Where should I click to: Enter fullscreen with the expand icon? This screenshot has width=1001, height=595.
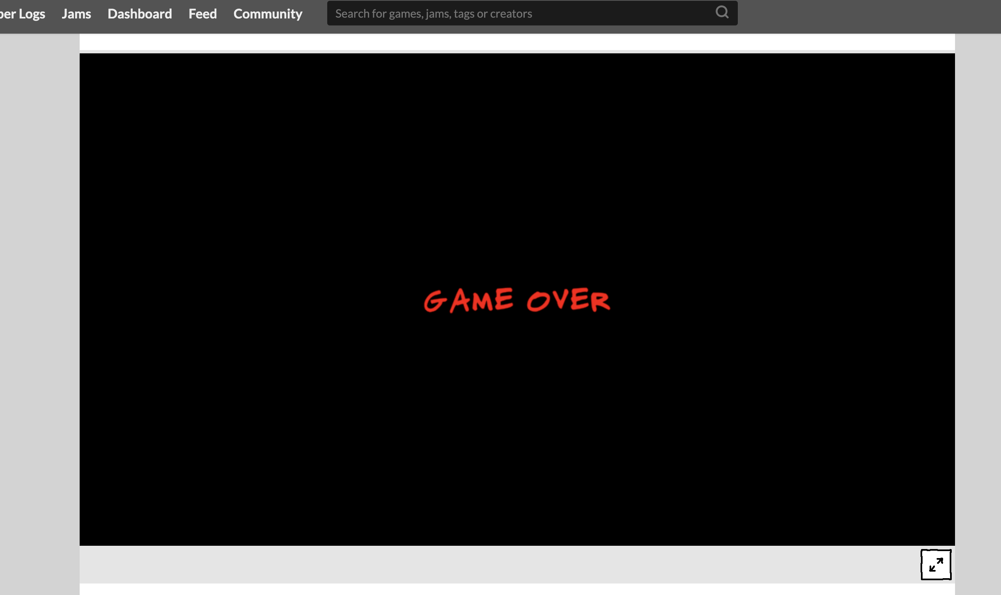point(936,565)
